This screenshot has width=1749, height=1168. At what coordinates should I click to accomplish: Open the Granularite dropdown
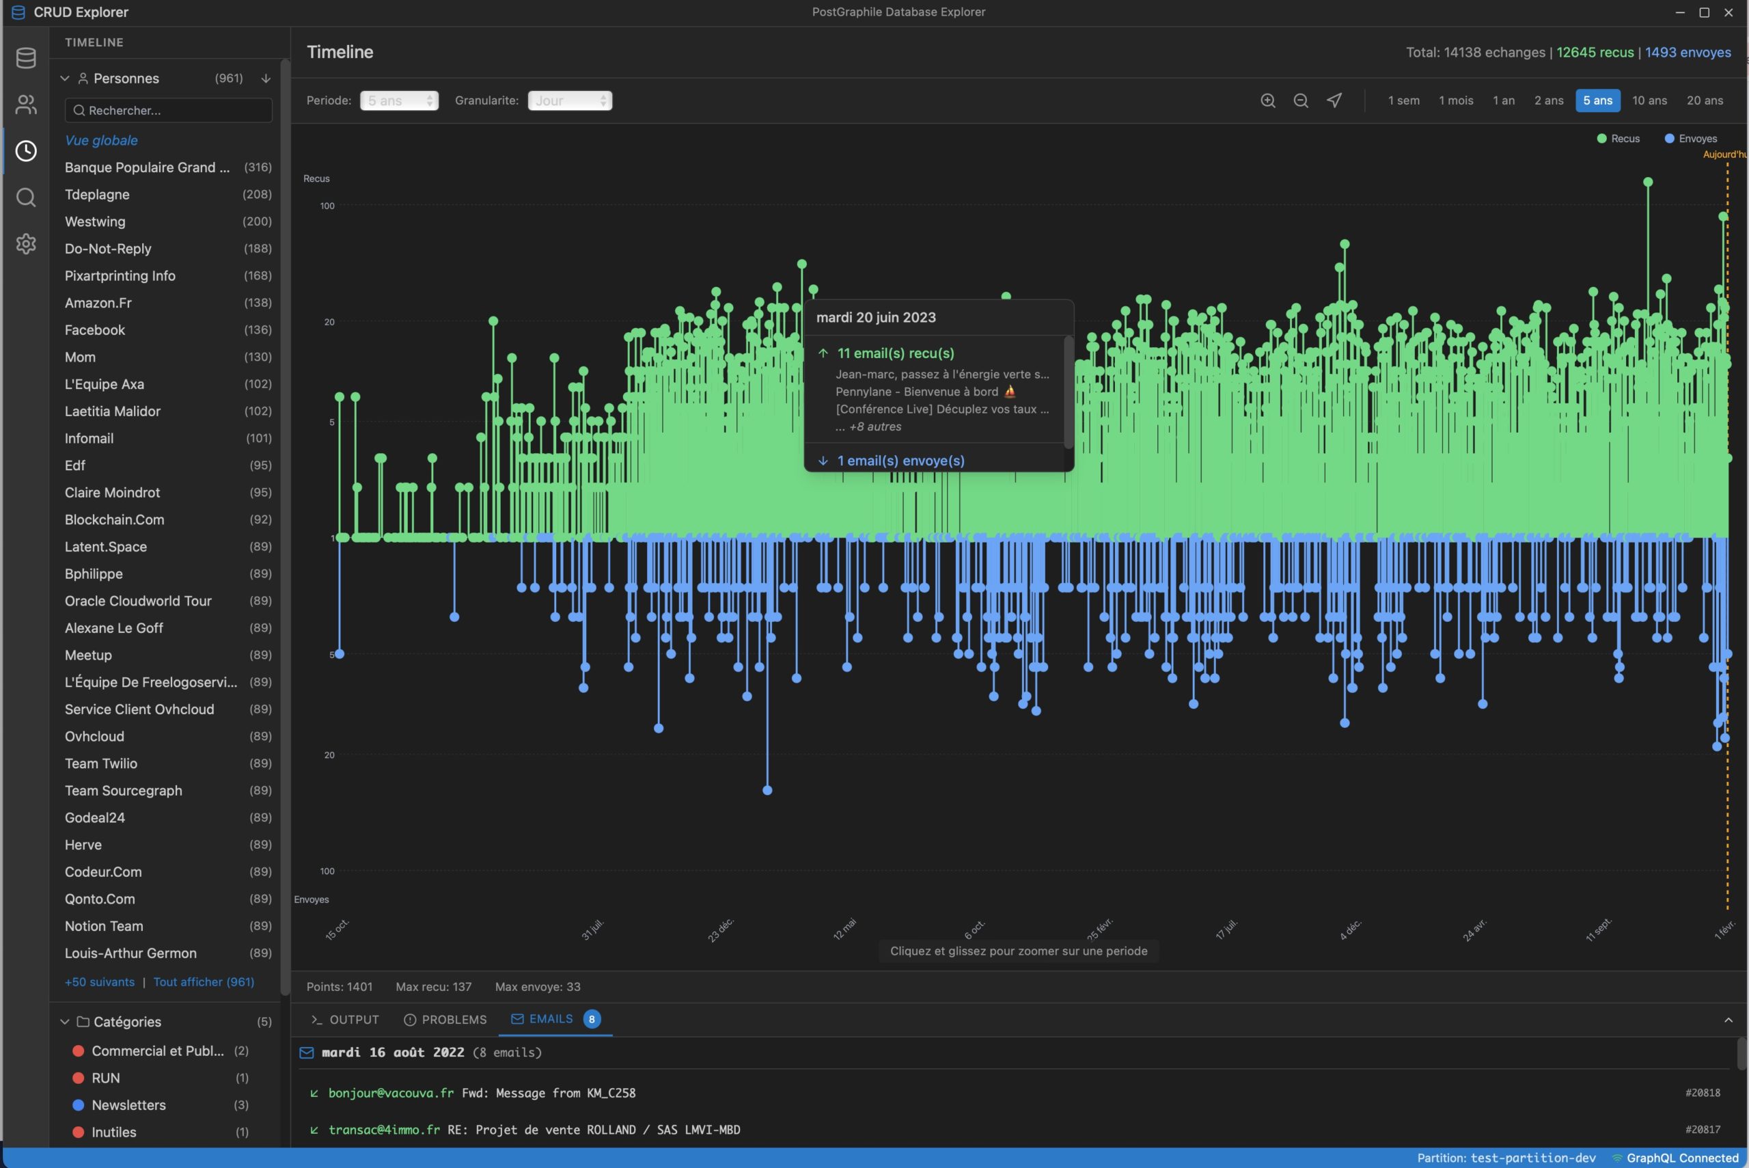pos(570,100)
